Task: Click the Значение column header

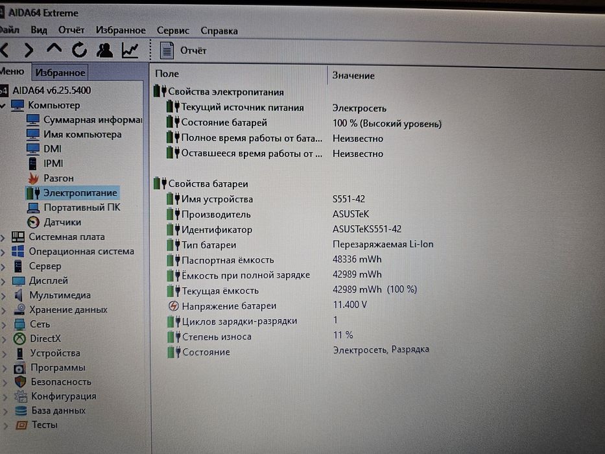Action: [x=353, y=76]
